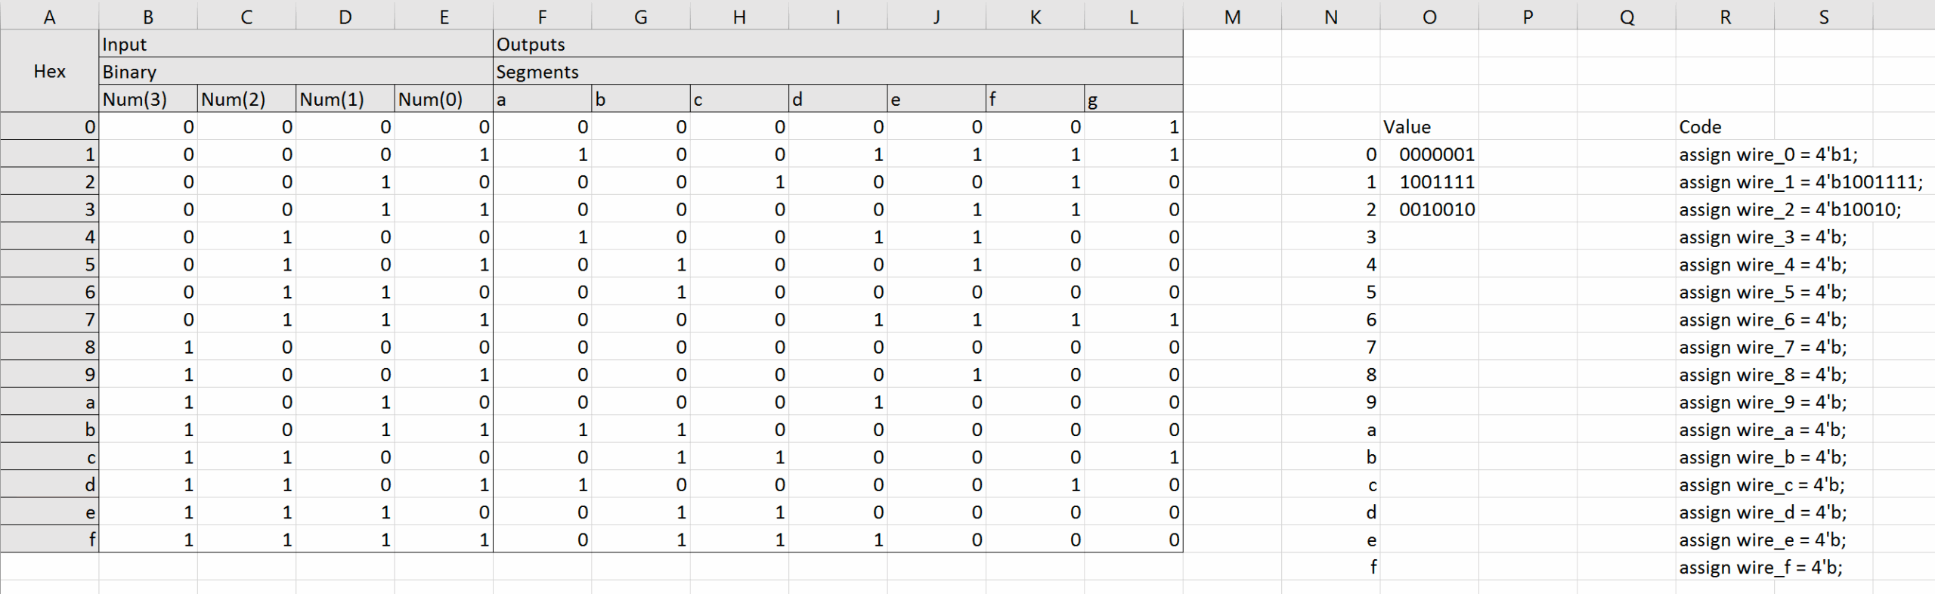Select cell containing 0010010
Viewport: 1935px width, 594px height.
[x=1436, y=209]
